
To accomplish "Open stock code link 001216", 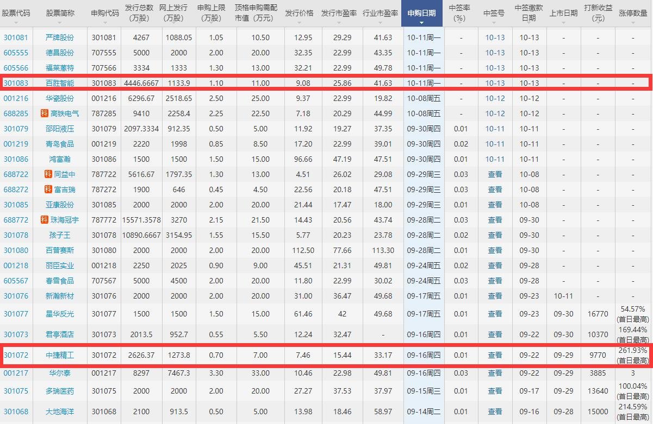I will coord(16,98).
